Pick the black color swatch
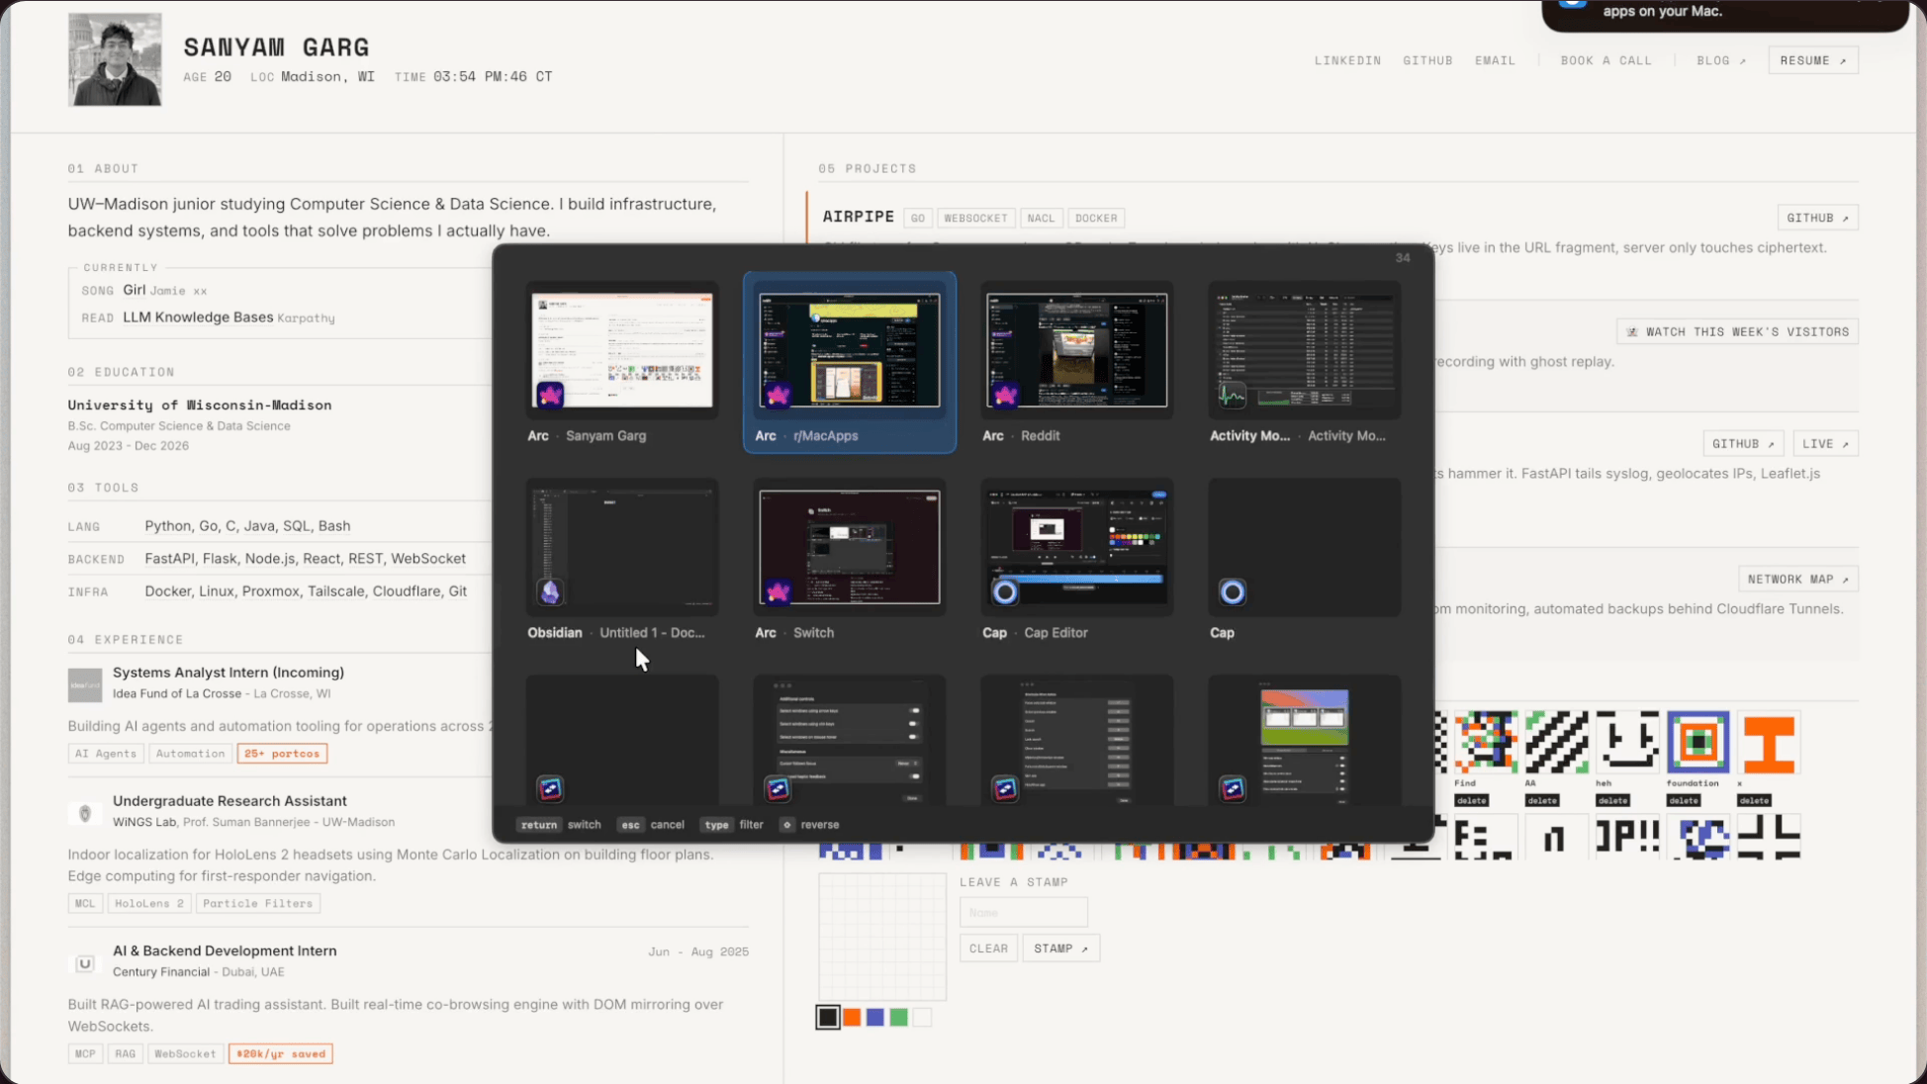Screen dimensions: 1927x1084 828,1017
